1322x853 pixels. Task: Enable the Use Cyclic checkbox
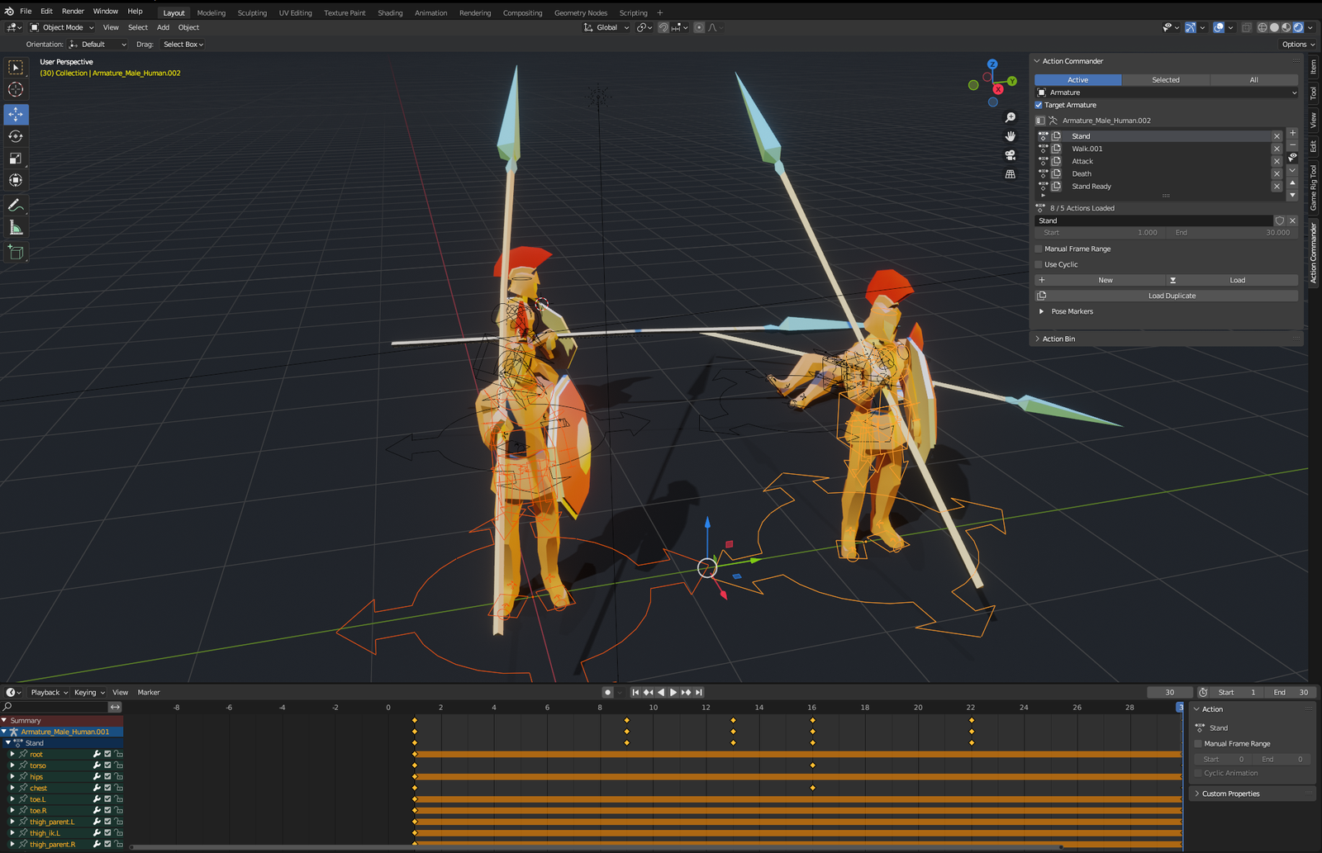click(x=1039, y=264)
